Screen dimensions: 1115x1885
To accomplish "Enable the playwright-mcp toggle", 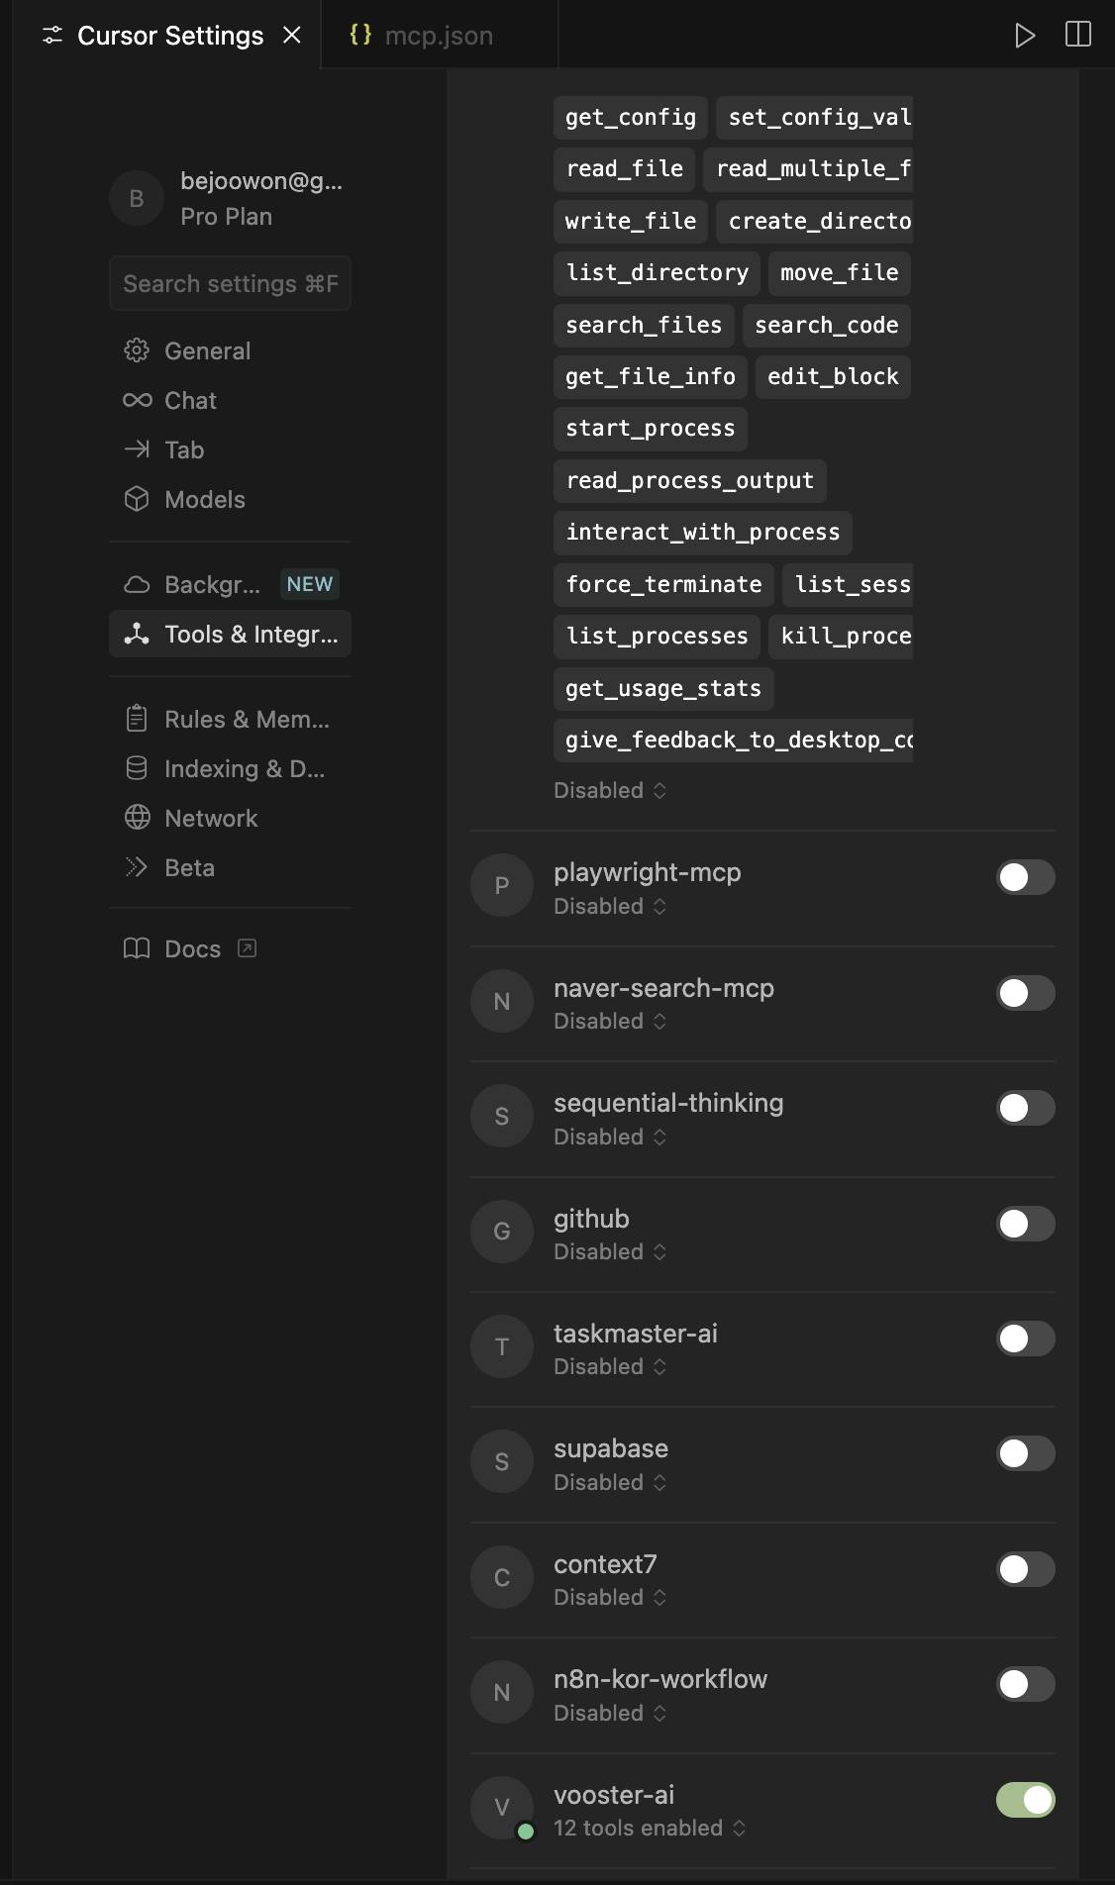I will [1025, 877].
